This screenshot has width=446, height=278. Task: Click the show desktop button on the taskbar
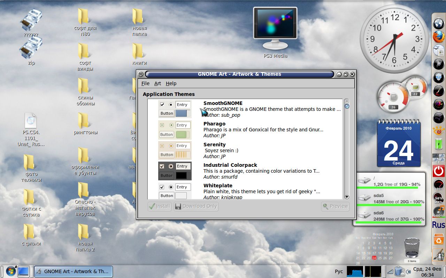[24, 271]
